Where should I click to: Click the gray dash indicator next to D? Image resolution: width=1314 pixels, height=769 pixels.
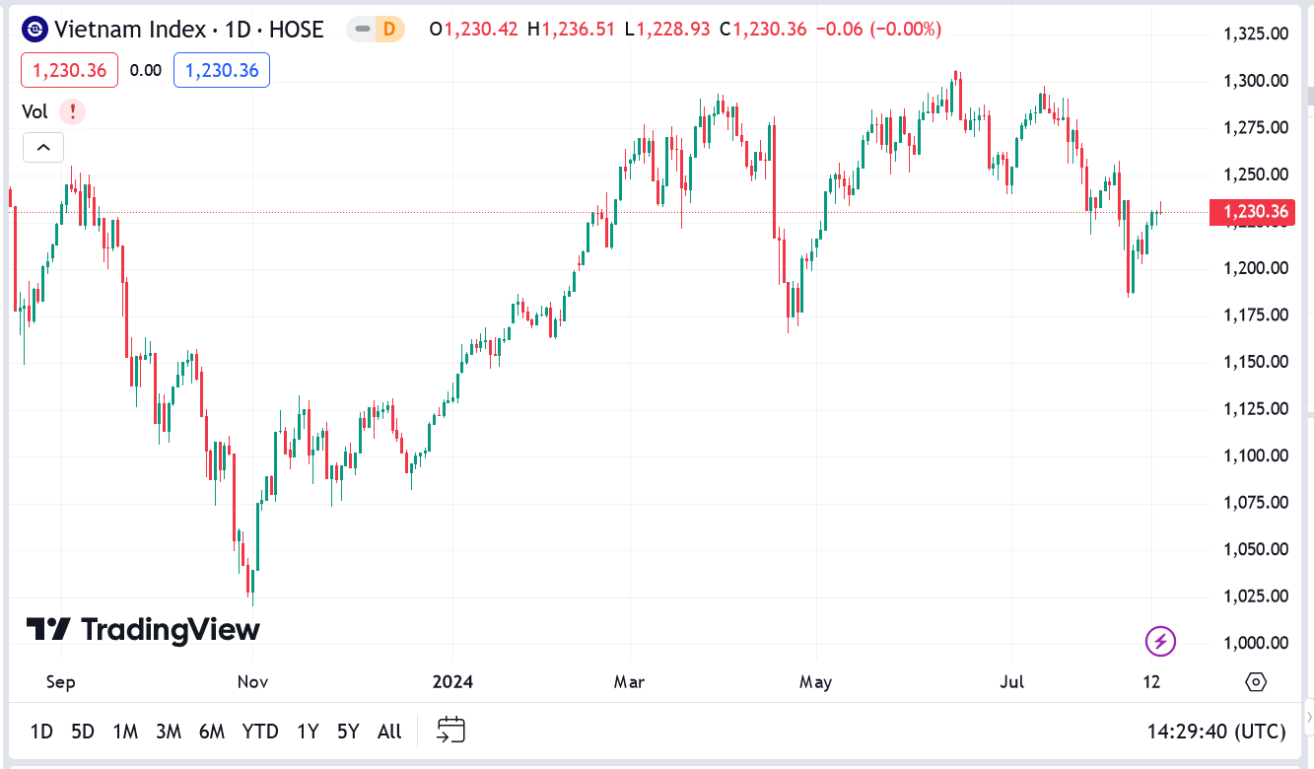click(361, 30)
